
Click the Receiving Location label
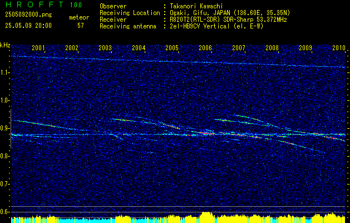click(x=130, y=13)
